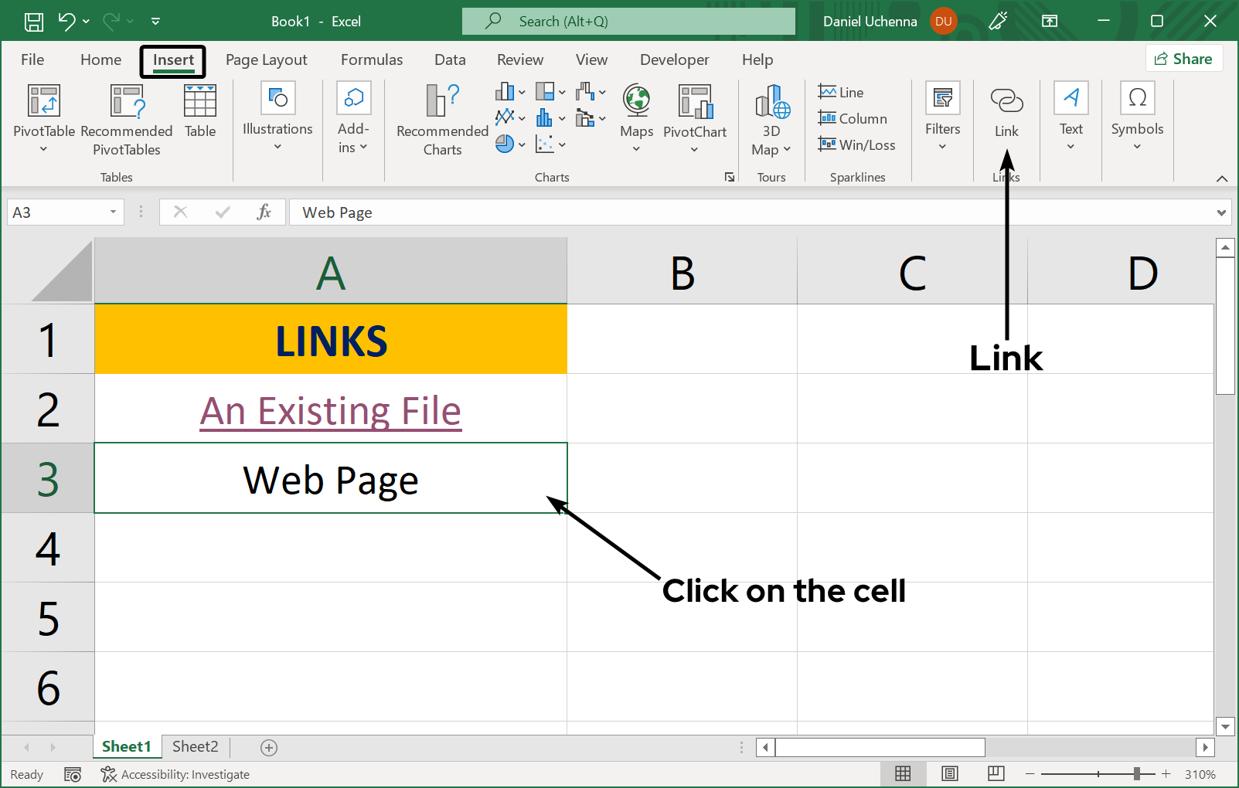Open the cell name box dropdown
Screen dimensions: 1239x788
tap(111, 212)
